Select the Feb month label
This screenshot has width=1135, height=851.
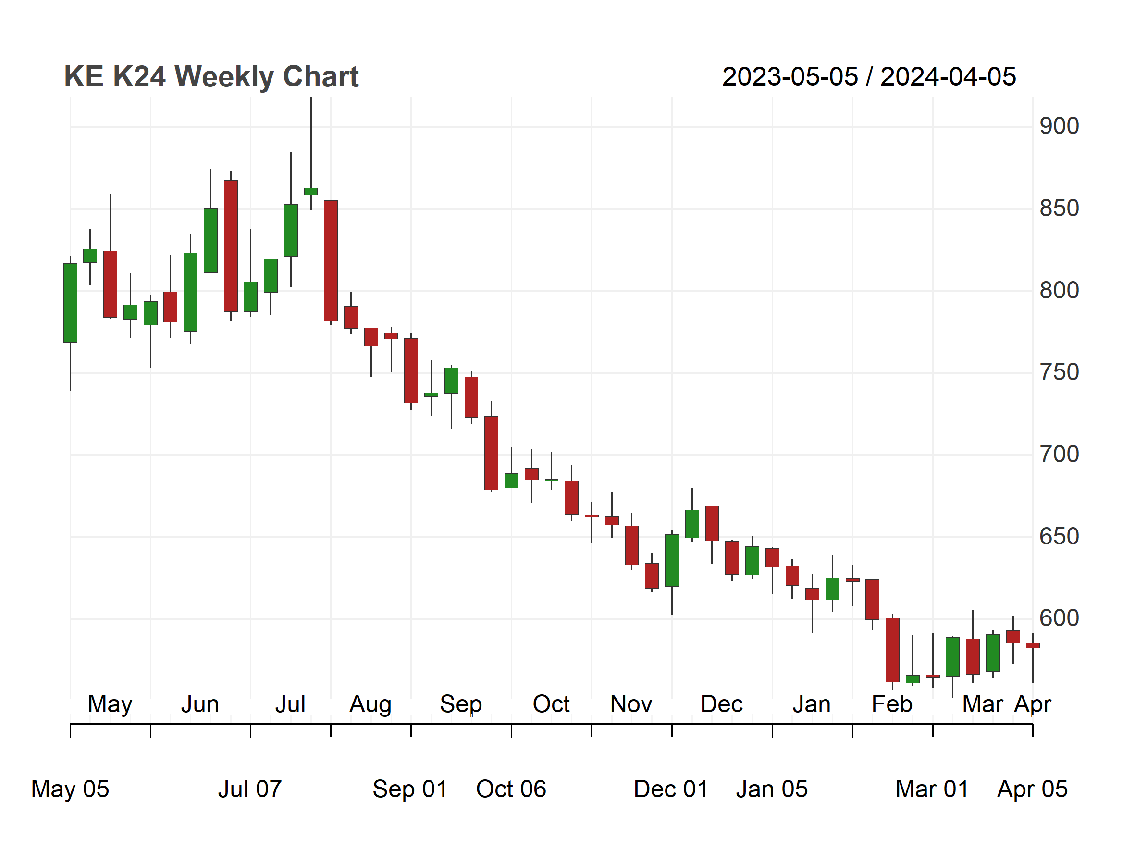[x=892, y=704]
